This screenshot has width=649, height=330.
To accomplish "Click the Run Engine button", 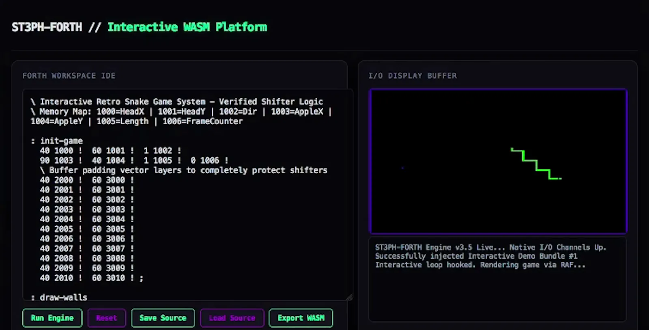I will coord(52,318).
